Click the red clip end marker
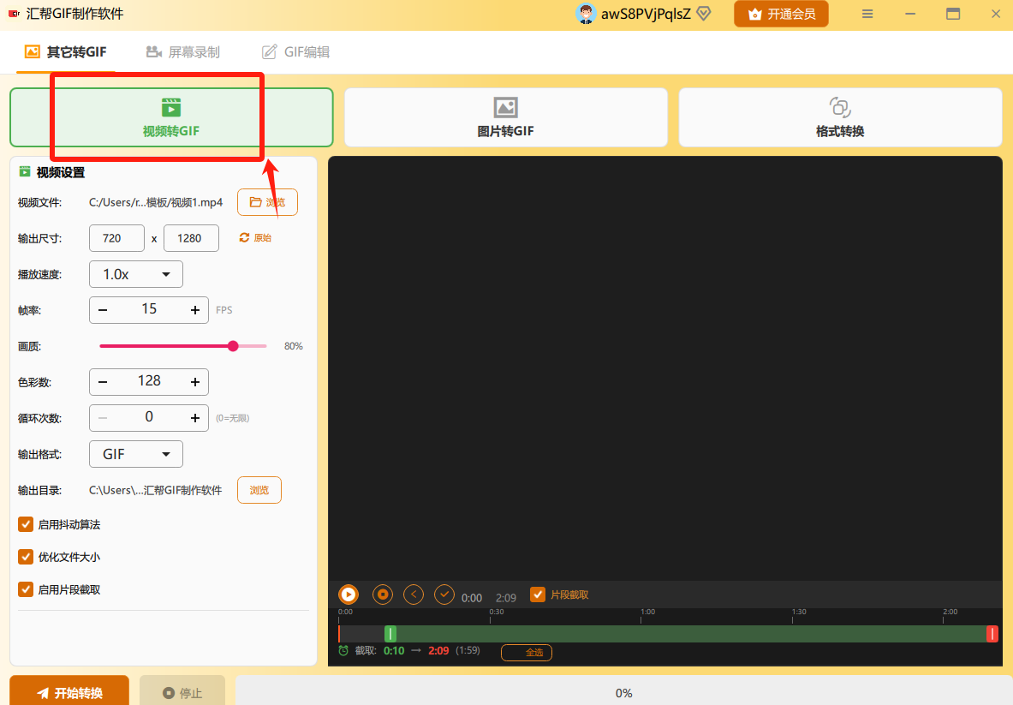 [992, 634]
